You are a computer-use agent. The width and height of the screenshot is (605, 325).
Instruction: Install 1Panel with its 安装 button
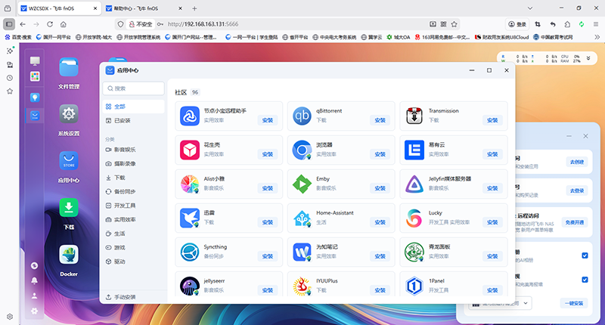click(492, 290)
